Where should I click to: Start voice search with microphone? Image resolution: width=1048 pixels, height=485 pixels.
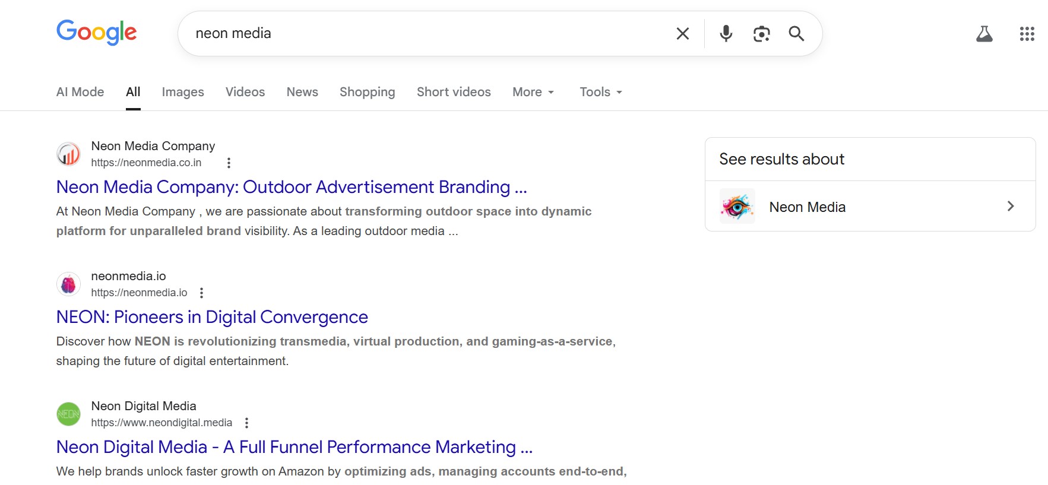pos(726,34)
